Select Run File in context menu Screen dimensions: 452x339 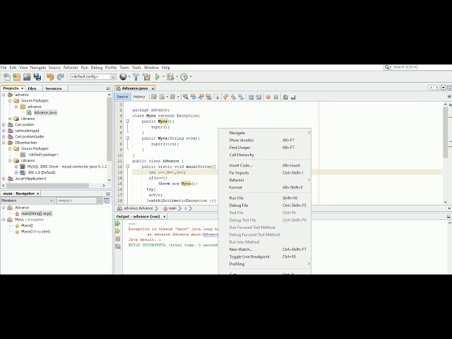[264, 198]
